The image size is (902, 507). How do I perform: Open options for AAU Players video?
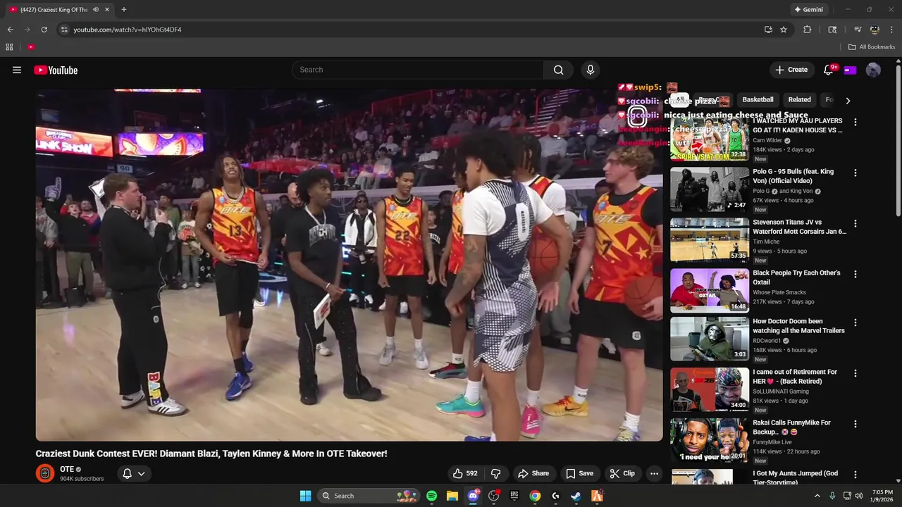855,122
